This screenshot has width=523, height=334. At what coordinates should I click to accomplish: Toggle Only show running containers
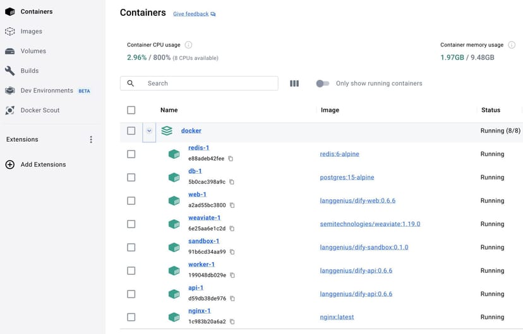(x=322, y=83)
